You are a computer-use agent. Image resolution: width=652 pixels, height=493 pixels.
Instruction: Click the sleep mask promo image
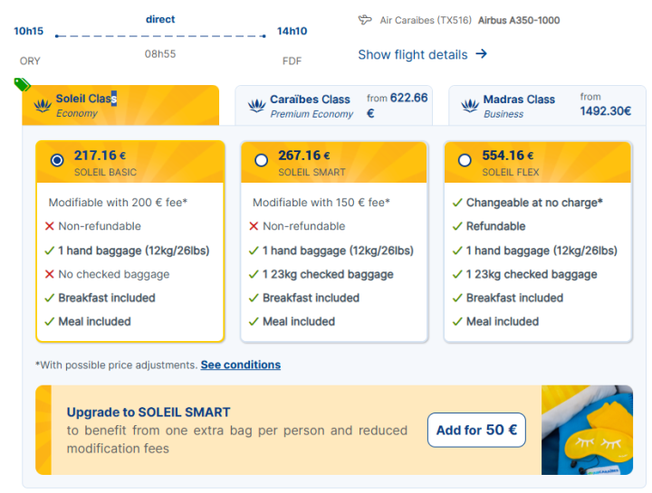(587, 430)
